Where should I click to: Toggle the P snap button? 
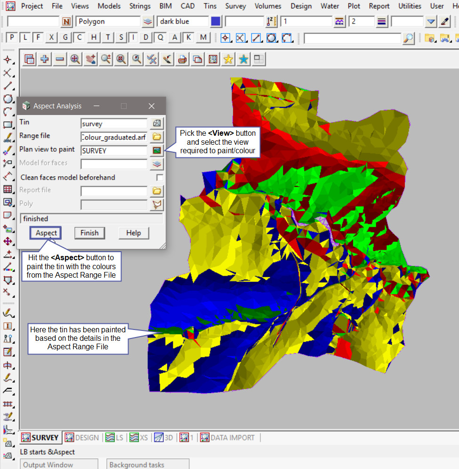pyautogui.click(x=12, y=38)
